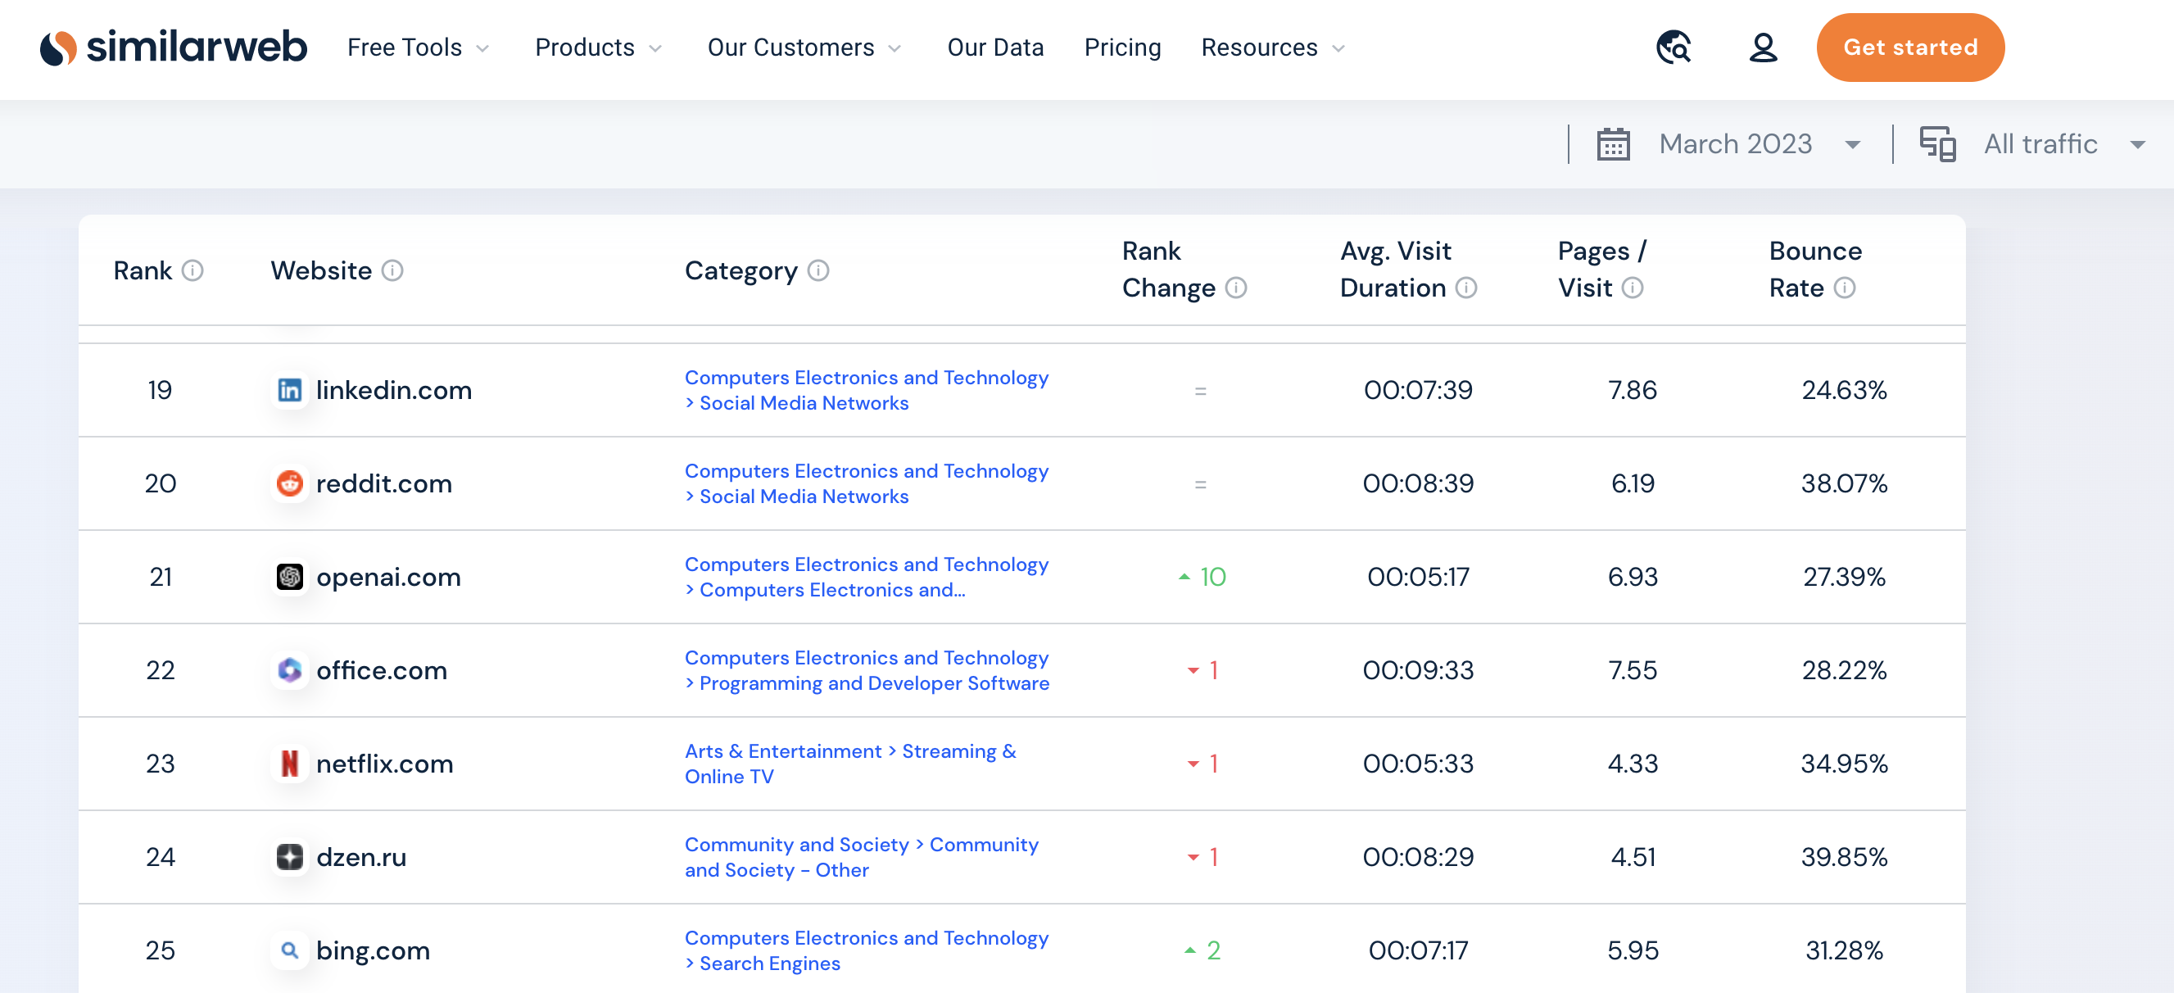Screen dimensions: 2174x993
Task: Click rank number 25
Action: click(161, 950)
